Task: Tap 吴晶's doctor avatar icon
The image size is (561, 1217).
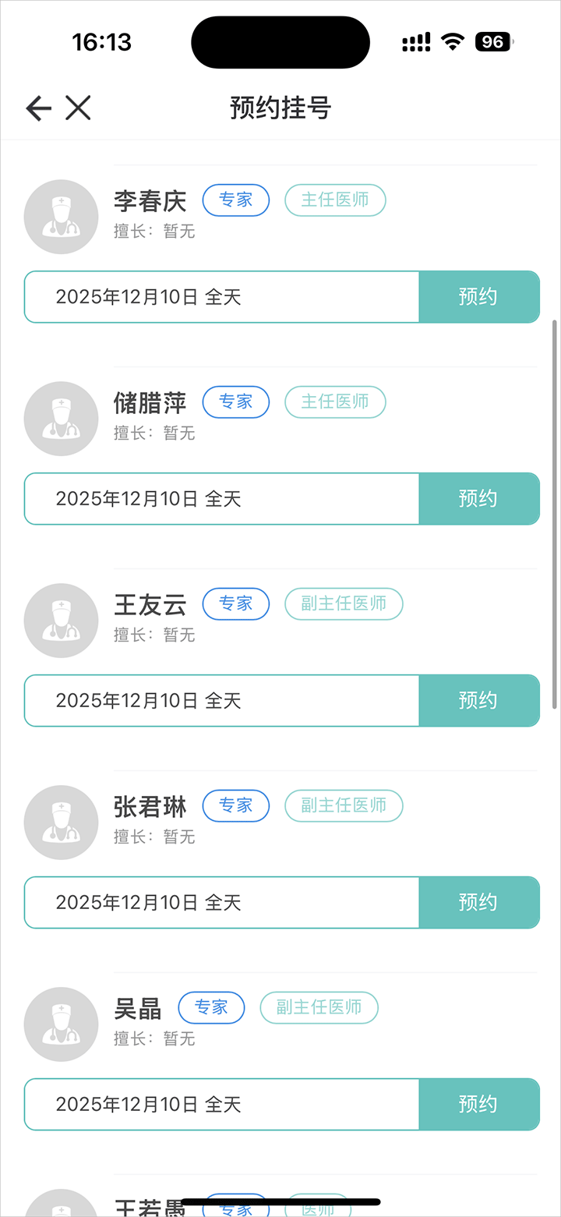Action: coord(62,1024)
